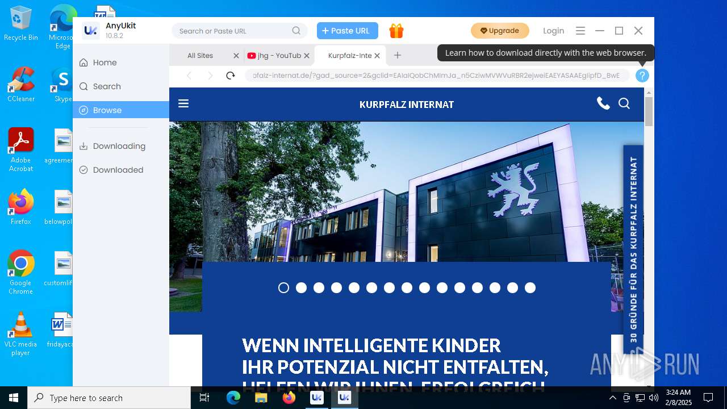Click the AnyUkit logo icon
This screenshot has height=409, width=727.
tap(90, 31)
